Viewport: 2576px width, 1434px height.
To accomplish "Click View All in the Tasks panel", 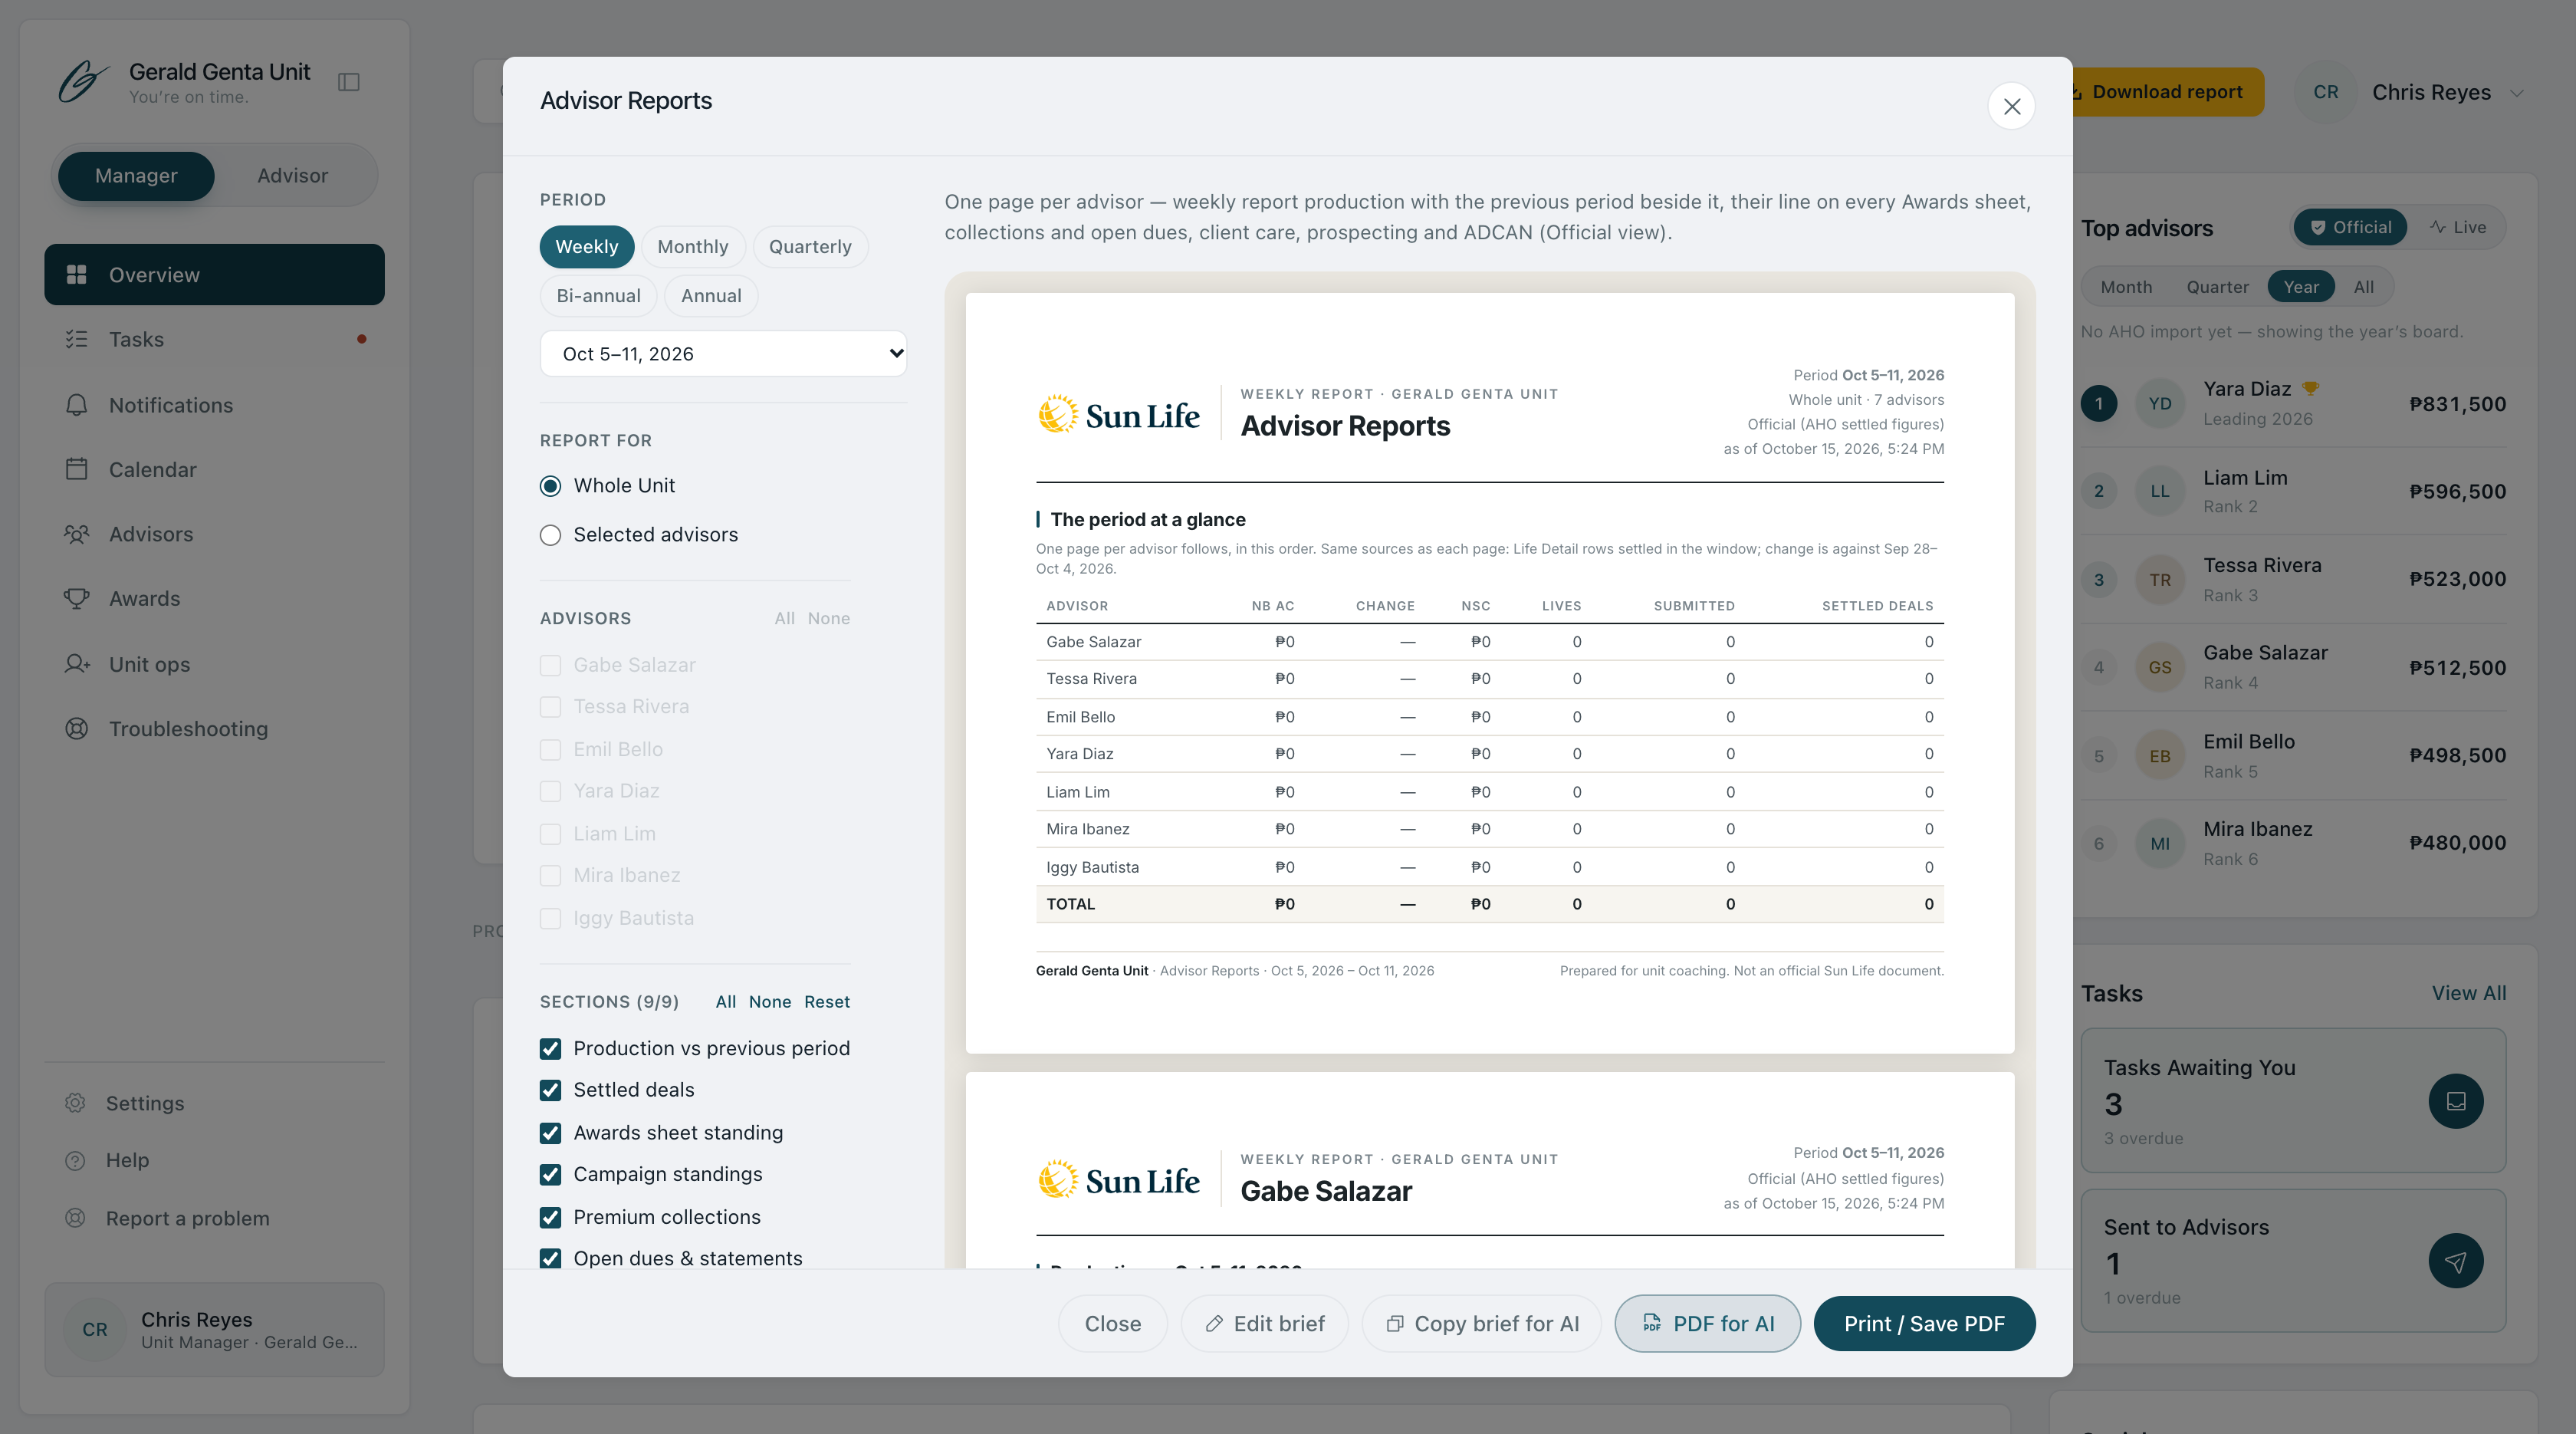I will 2469,993.
